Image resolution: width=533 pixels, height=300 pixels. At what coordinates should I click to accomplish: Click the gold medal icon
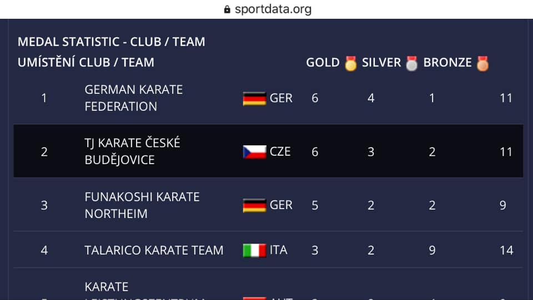point(350,63)
